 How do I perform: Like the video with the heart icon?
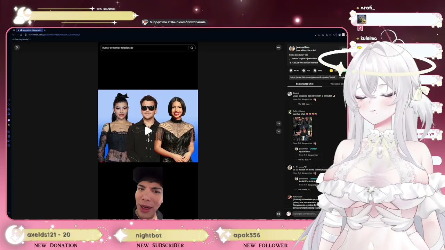291,70
